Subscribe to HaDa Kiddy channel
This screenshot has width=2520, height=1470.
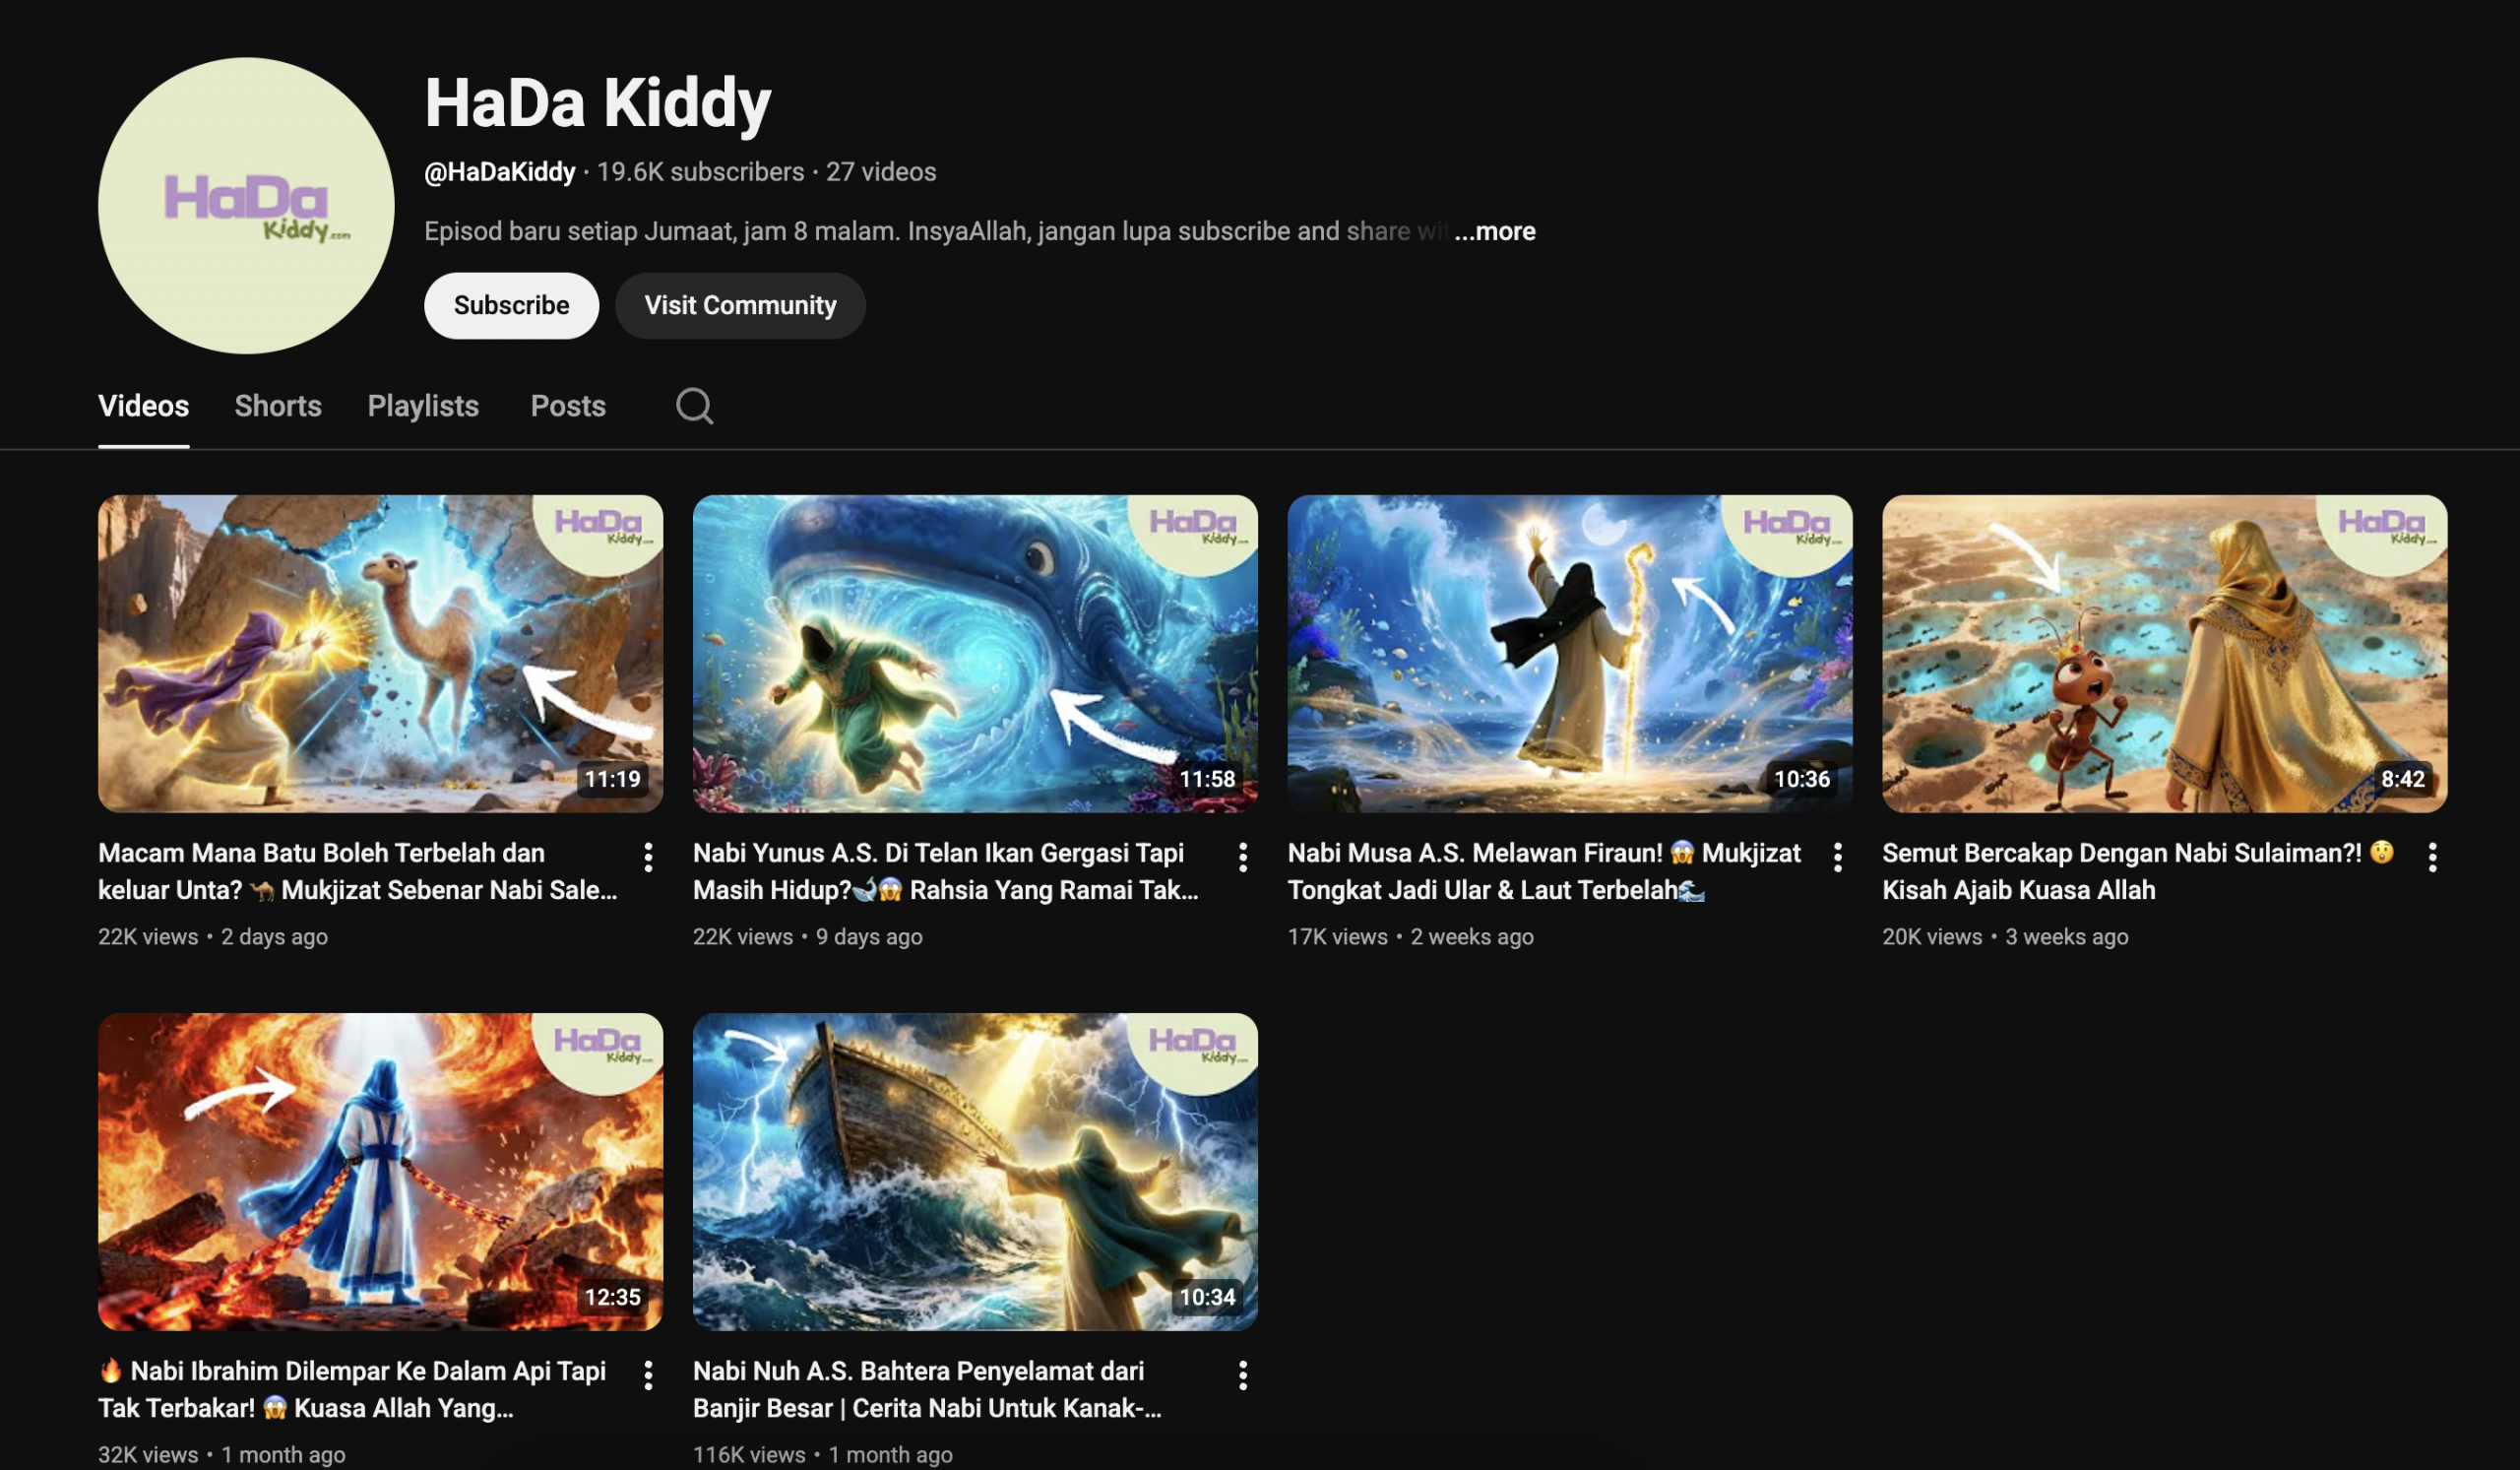(x=511, y=305)
